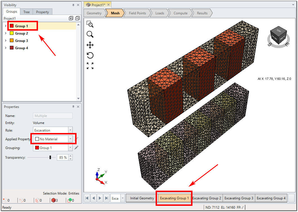Open the Applied Property dropdown
Viewport: 298px width, 212px height.
coord(70,139)
